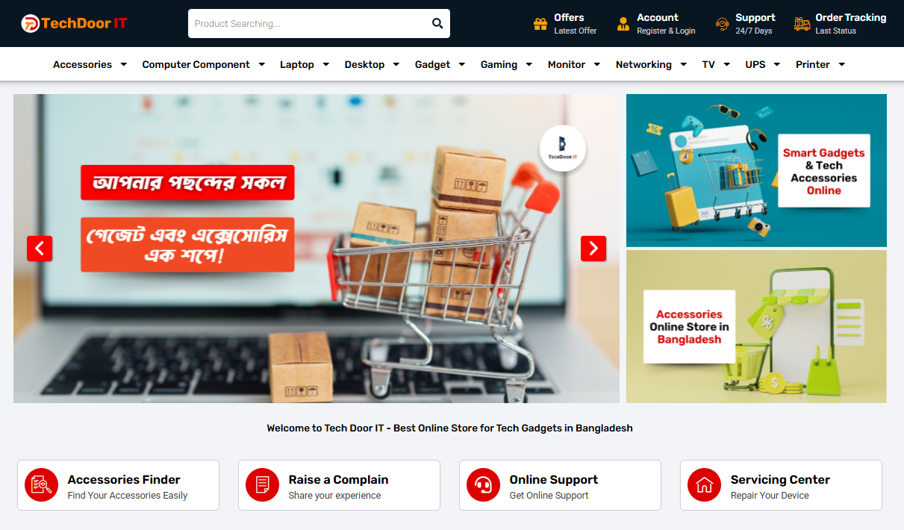The image size is (904, 530).
Task: Open the Networking dropdown arrow
Action: 684,64
